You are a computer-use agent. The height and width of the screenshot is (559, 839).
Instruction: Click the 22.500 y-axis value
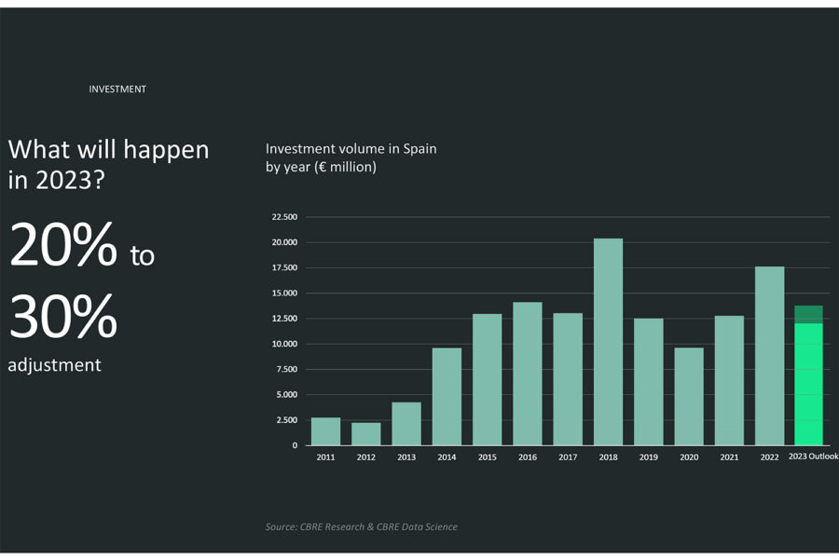coord(284,217)
